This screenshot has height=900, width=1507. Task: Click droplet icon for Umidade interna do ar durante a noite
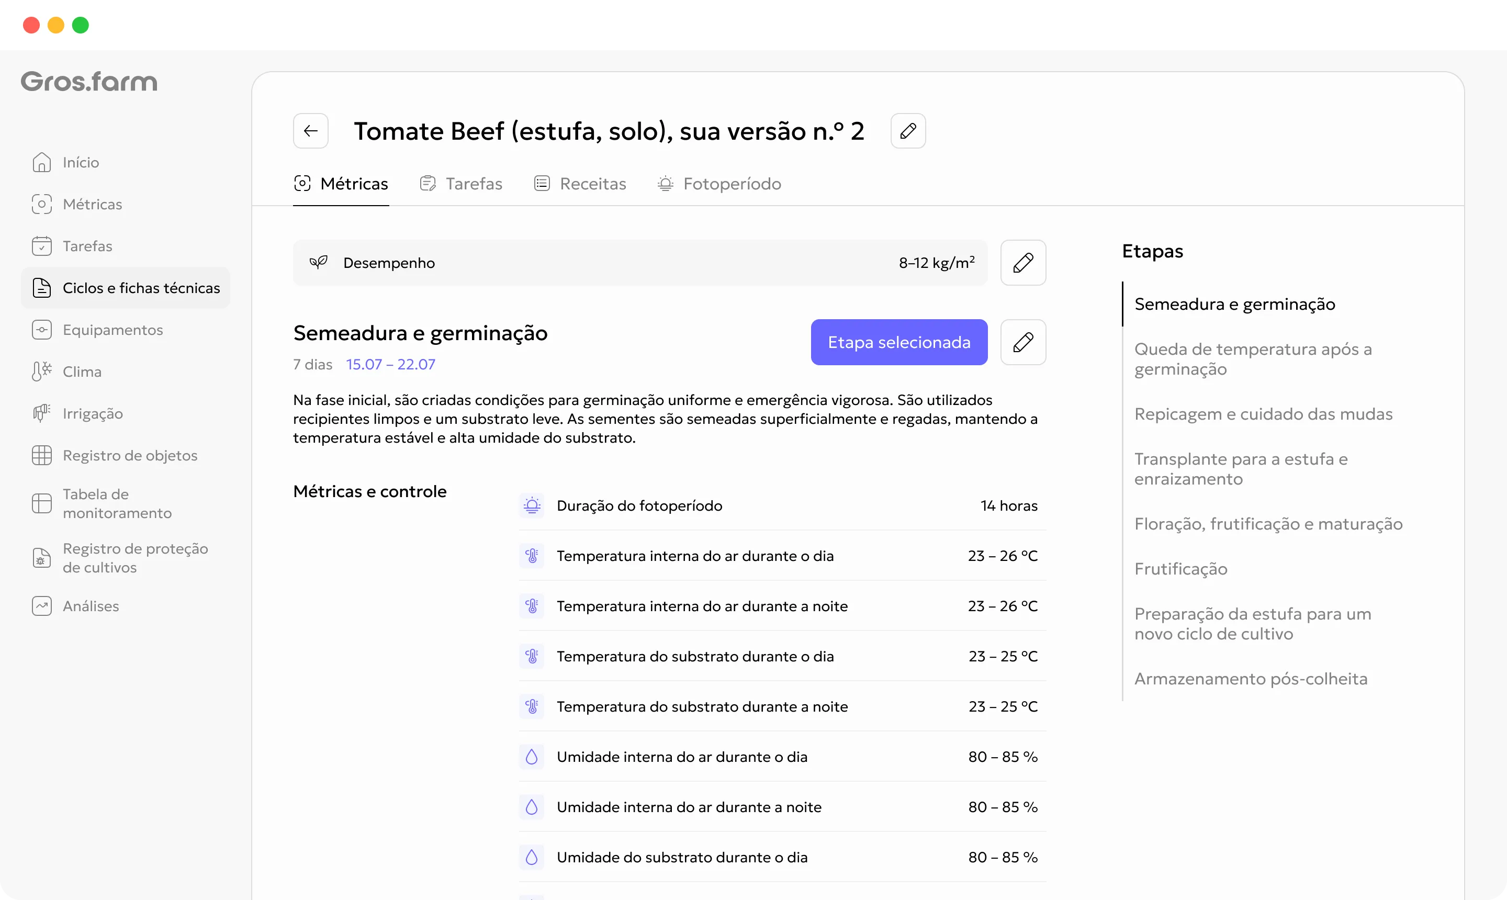click(x=532, y=808)
